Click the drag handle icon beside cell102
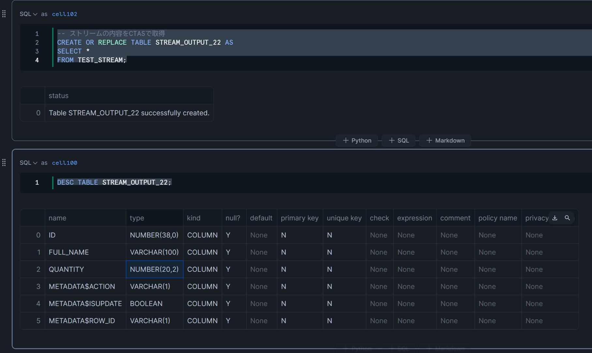This screenshot has height=353, width=592. 4,14
